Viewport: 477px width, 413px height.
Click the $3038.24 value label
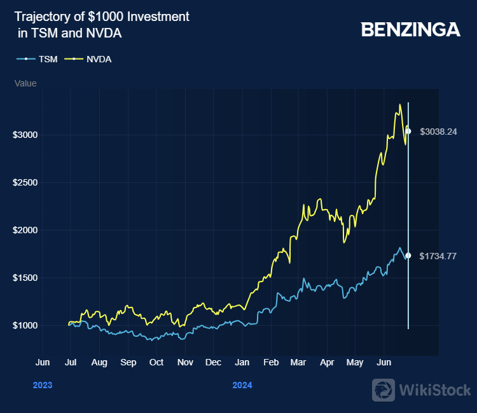[438, 132]
